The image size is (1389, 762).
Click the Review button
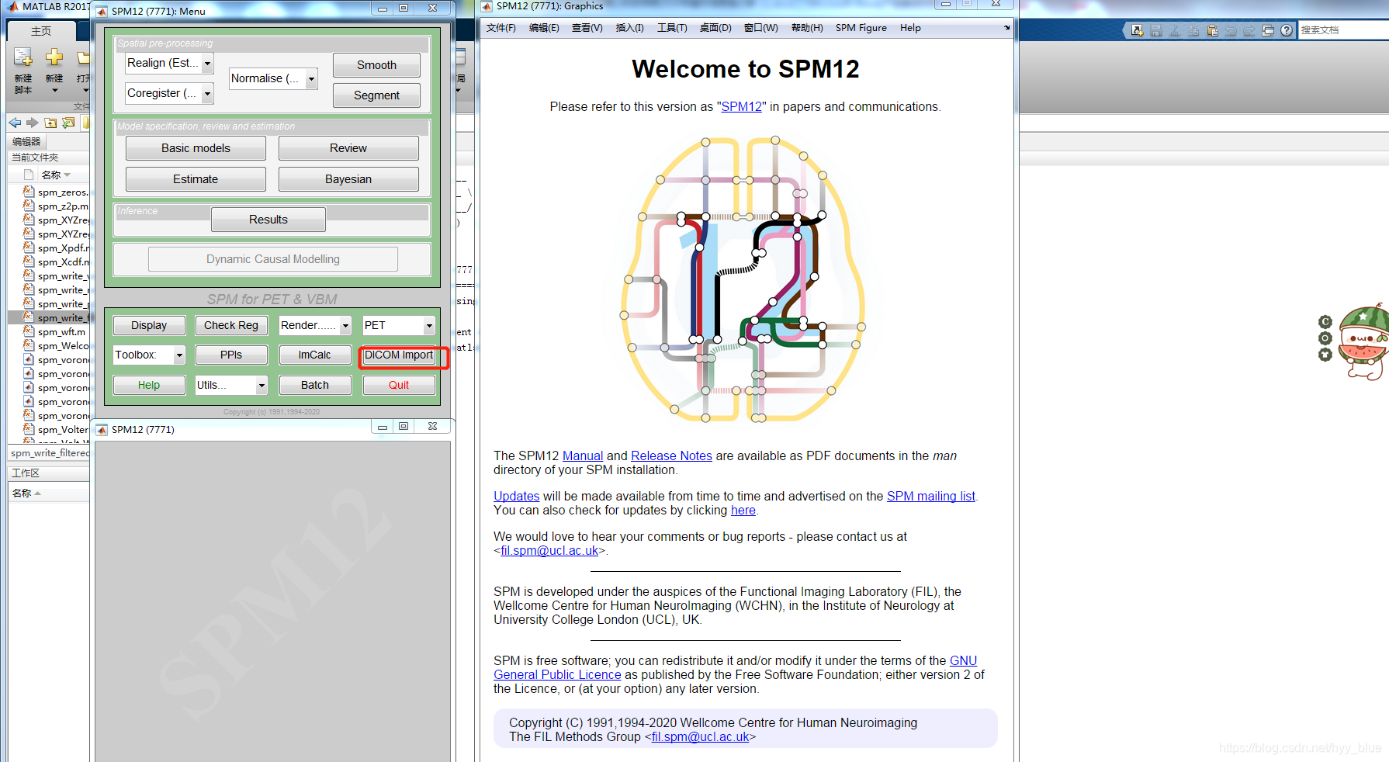[348, 148]
